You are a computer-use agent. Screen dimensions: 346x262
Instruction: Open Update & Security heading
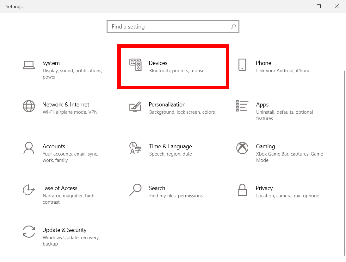point(65,230)
